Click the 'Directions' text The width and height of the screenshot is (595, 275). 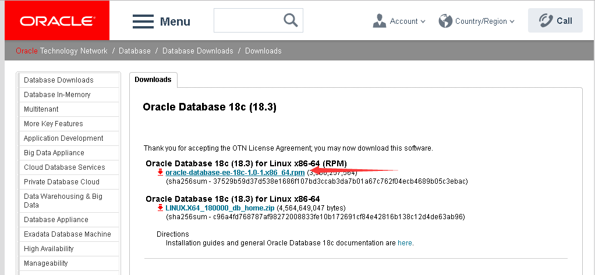(173, 234)
